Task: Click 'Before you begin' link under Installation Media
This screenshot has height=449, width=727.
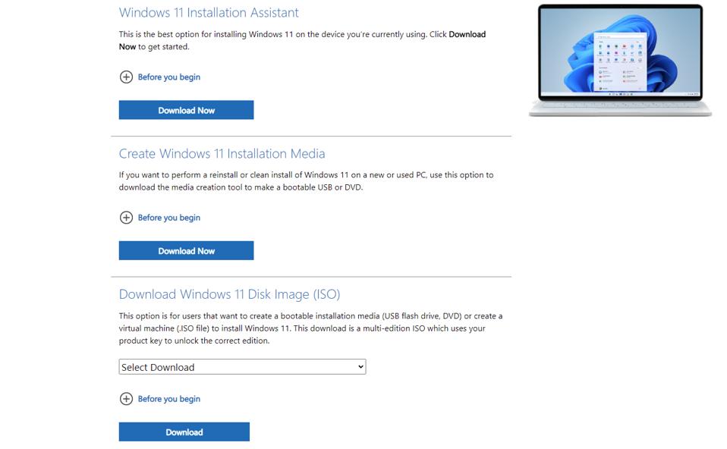Action: click(168, 218)
